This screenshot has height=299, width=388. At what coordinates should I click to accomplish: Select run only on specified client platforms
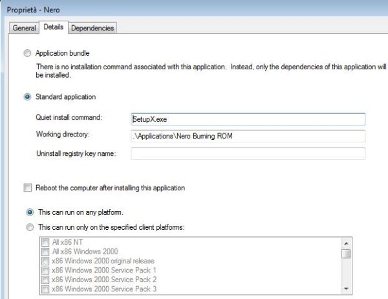(30, 227)
